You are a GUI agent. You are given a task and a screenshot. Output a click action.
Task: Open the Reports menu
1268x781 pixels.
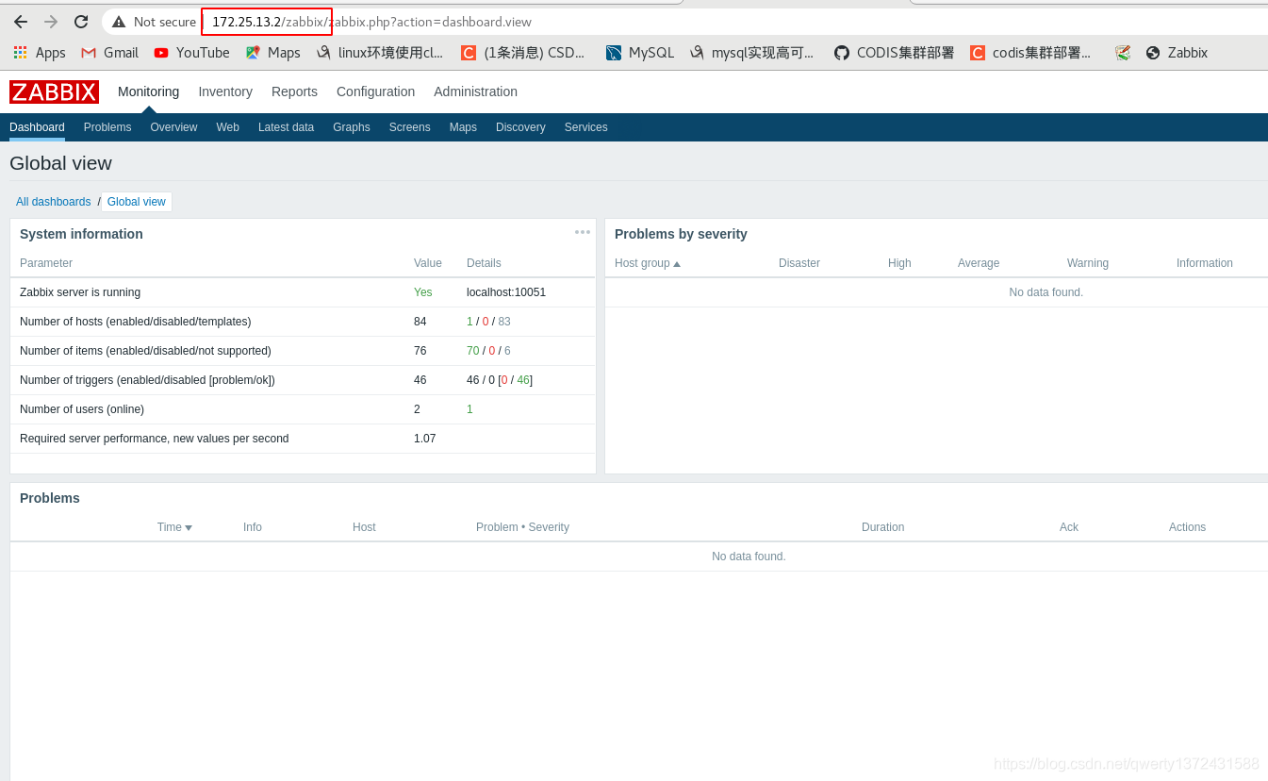pyautogui.click(x=294, y=91)
